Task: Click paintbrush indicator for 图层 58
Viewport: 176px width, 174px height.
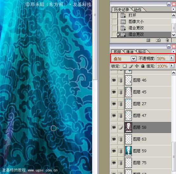Action: pos(121,127)
